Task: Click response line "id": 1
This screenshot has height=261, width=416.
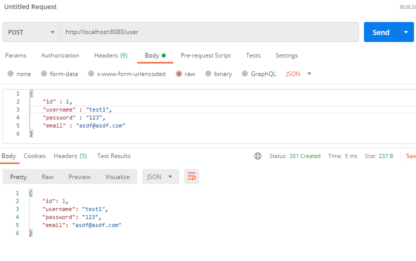Action: (55, 201)
